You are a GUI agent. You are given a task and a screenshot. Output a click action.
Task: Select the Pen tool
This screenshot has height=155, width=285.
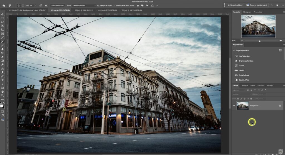2,76
